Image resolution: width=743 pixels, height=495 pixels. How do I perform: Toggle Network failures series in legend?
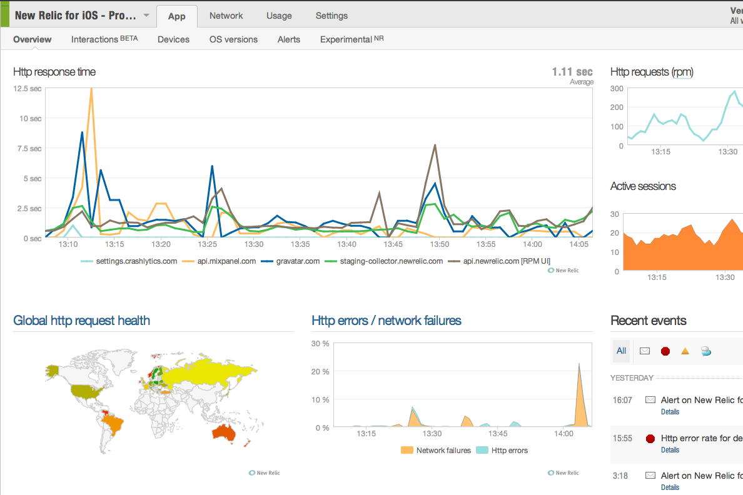pyautogui.click(x=436, y=450)
